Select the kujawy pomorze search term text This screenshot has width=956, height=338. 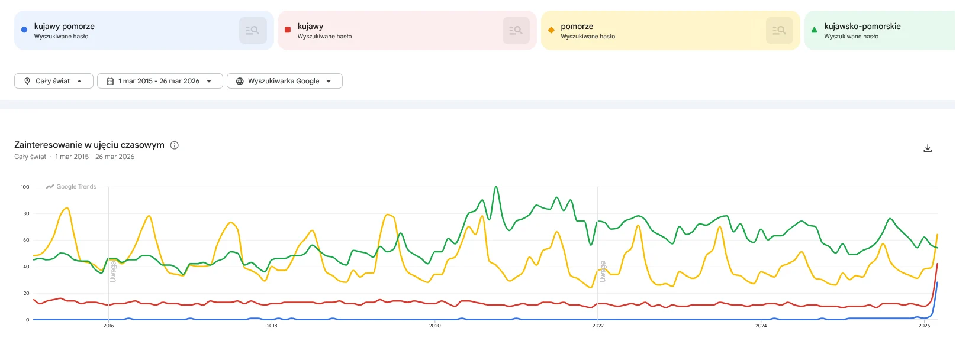coord(65,26)
